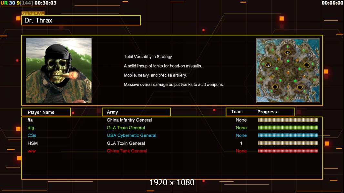Click team value None for wiw

click(x=241, y=151)
